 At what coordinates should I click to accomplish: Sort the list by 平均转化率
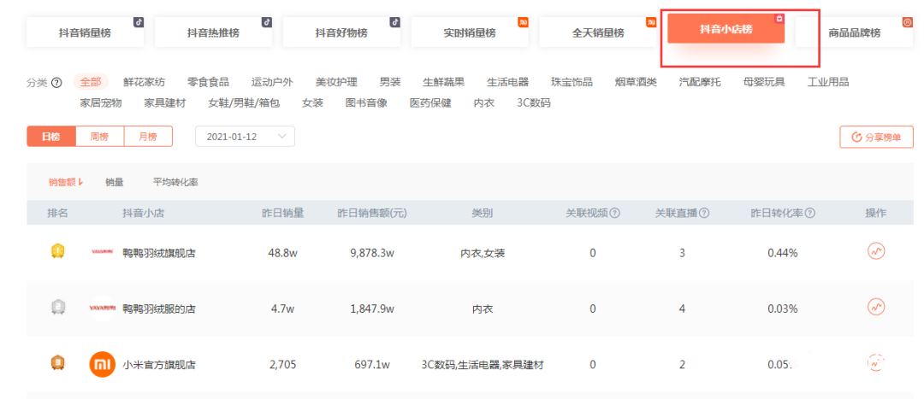pyautogui.click(x=175, y=182)
